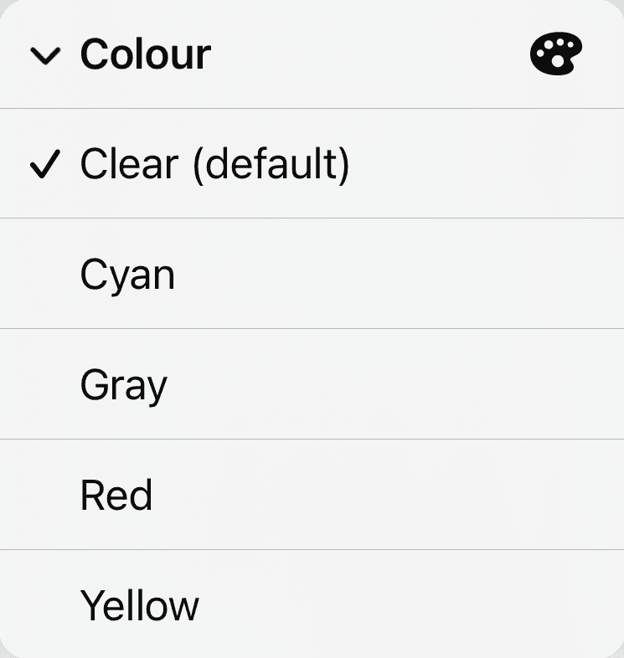This screenshot has width=624, height=658.
Task: Click the Colour header title
Action: (145, 55)
